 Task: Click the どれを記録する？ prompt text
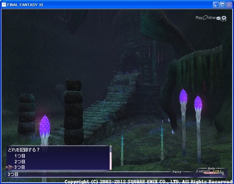click(x=23, y=150)
